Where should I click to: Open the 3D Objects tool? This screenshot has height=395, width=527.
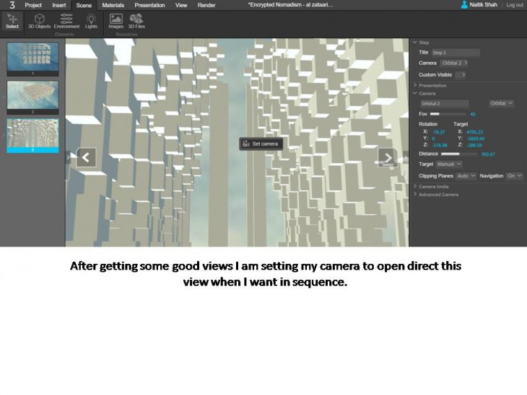(x=39, y=21)
